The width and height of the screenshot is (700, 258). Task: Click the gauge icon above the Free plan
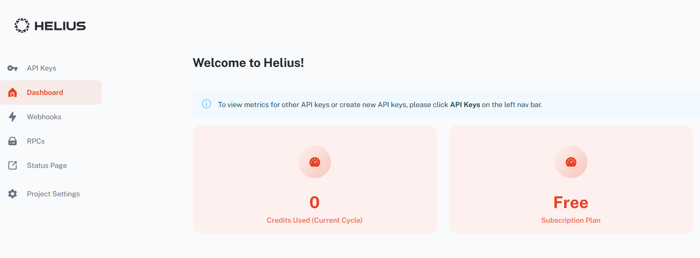coord(571,162)
